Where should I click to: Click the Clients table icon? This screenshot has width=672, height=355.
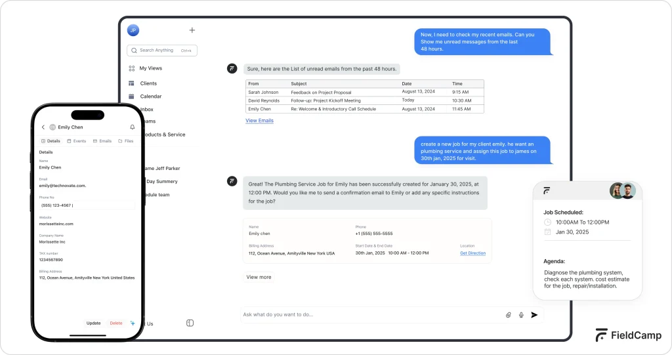pyautogui.click(x=131, y=83)
